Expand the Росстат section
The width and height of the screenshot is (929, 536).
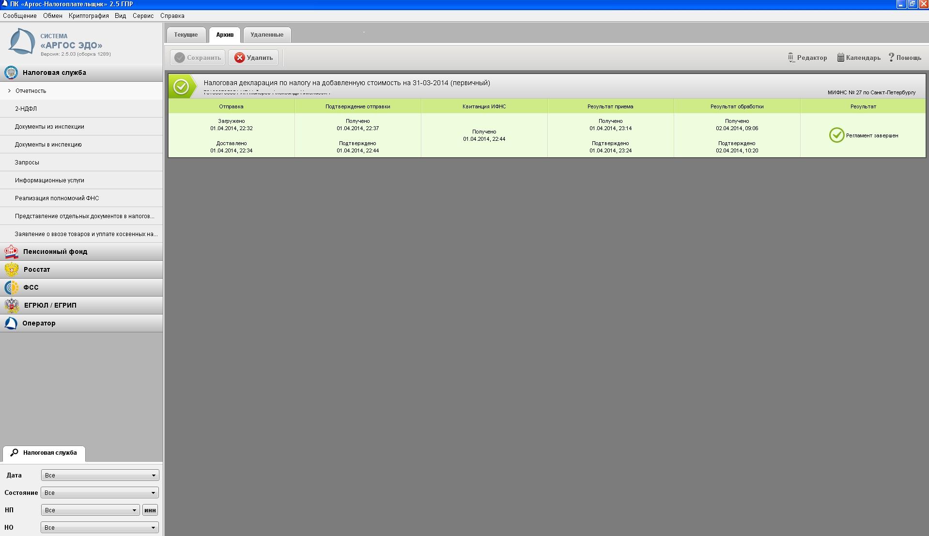pyautogui.click(x=81, y=269)
